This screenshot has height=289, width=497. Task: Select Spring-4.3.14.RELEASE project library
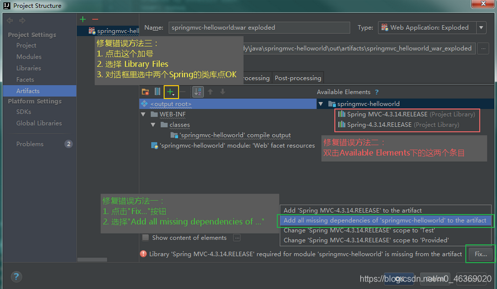[399, 125]
